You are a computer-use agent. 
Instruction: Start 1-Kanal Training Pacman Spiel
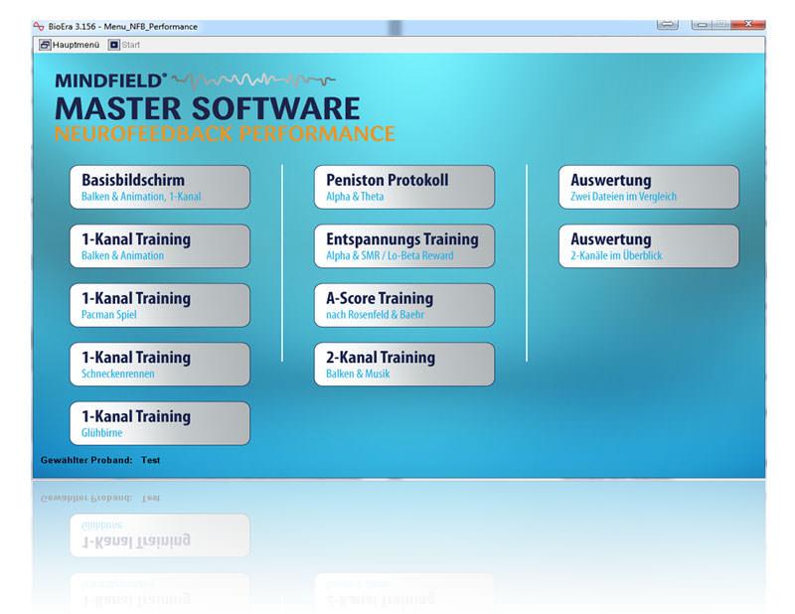[x=160, y=305]
